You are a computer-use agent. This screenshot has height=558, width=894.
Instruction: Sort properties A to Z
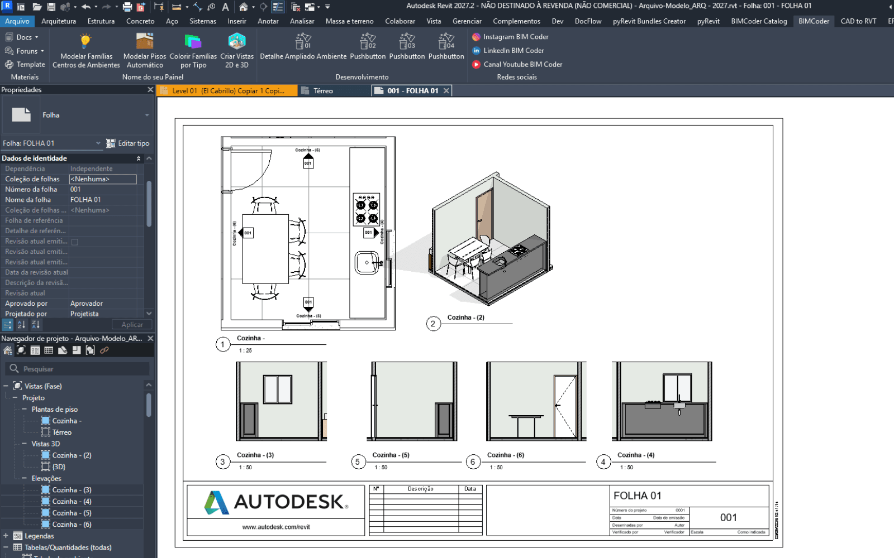click(x=21, y=324)
